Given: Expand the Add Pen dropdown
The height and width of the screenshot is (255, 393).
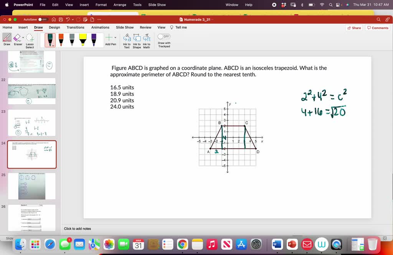Looking at the screenshot, I should click(116, 38).
